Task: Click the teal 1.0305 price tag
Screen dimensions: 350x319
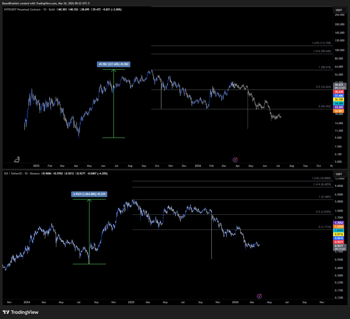Action: click(339, 230)
